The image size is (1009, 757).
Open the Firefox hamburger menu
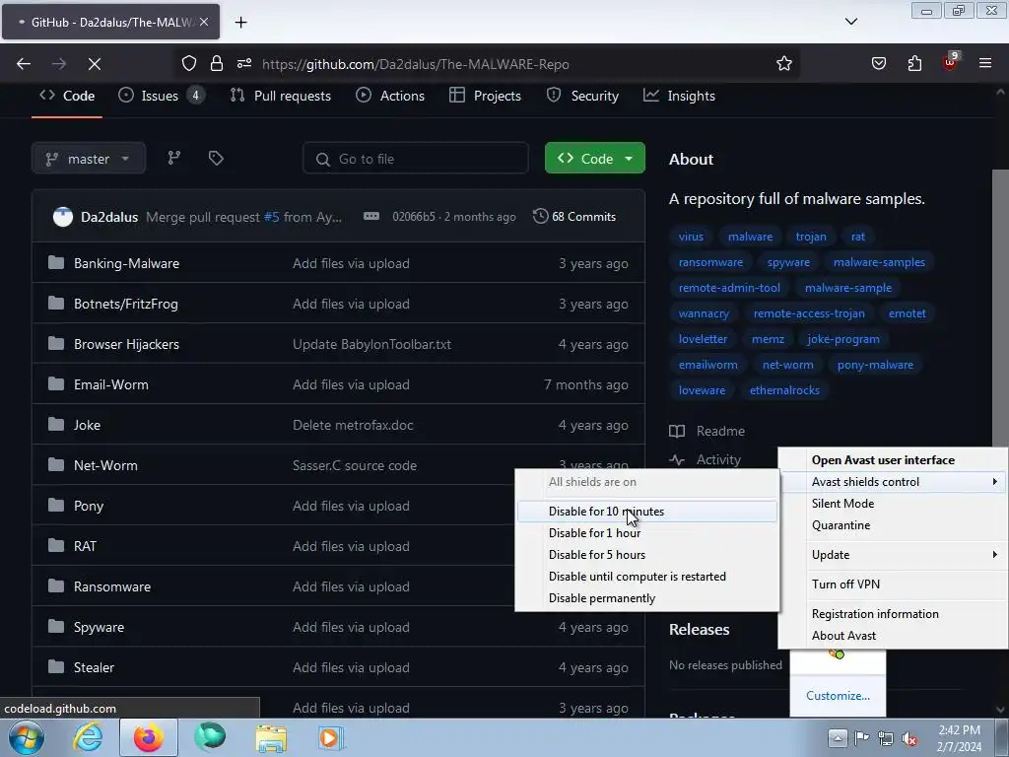click(x=985, y=63)
